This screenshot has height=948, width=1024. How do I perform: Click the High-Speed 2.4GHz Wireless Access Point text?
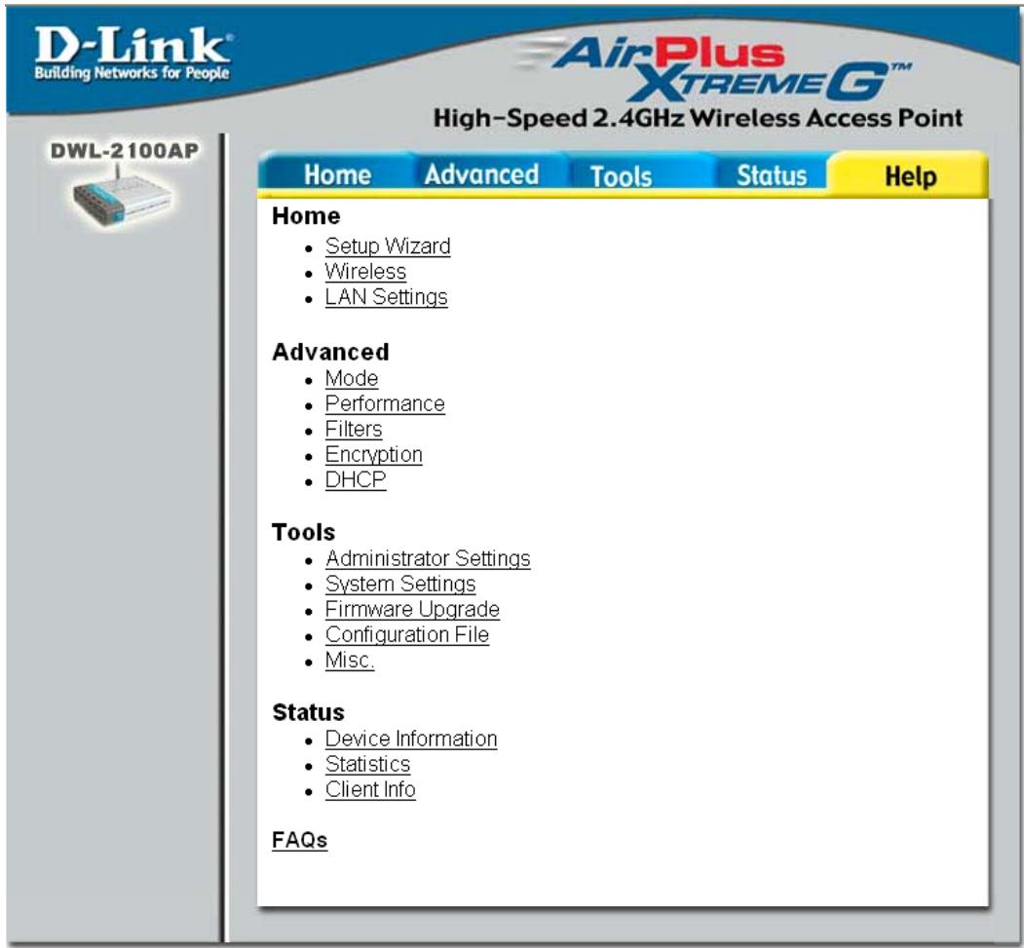699,118
